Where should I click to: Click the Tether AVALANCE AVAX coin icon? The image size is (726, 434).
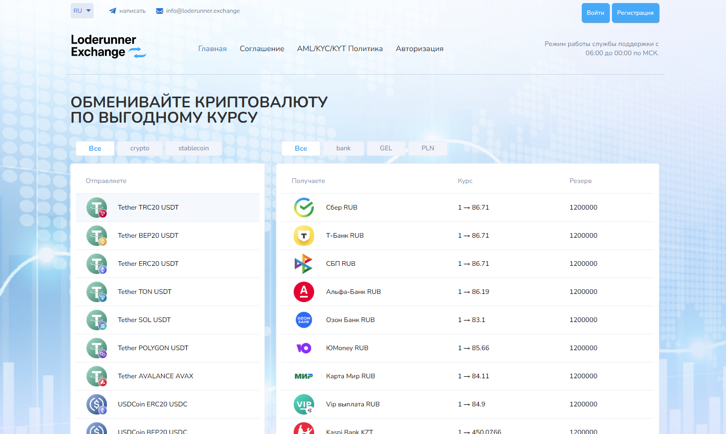tap(97, 376)
